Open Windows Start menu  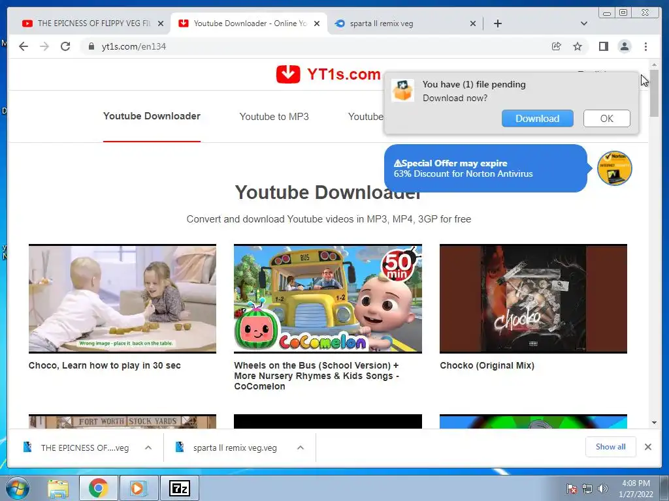point(17,488)
